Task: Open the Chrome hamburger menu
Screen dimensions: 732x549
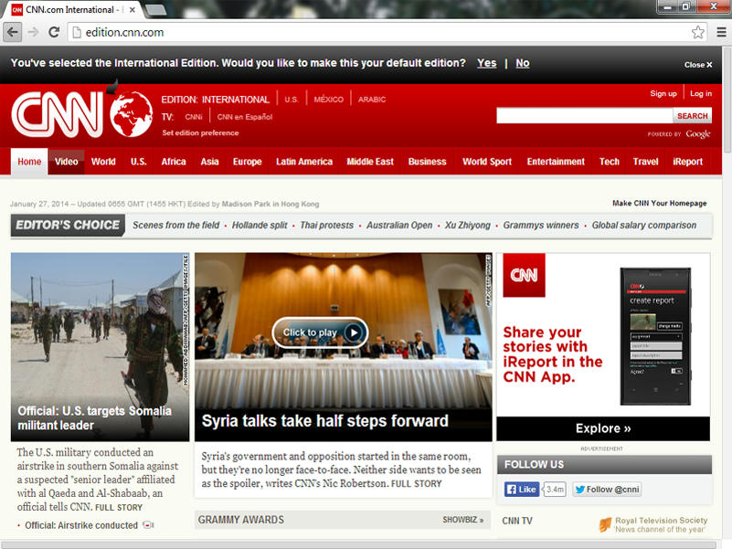Action: [721, 32]
